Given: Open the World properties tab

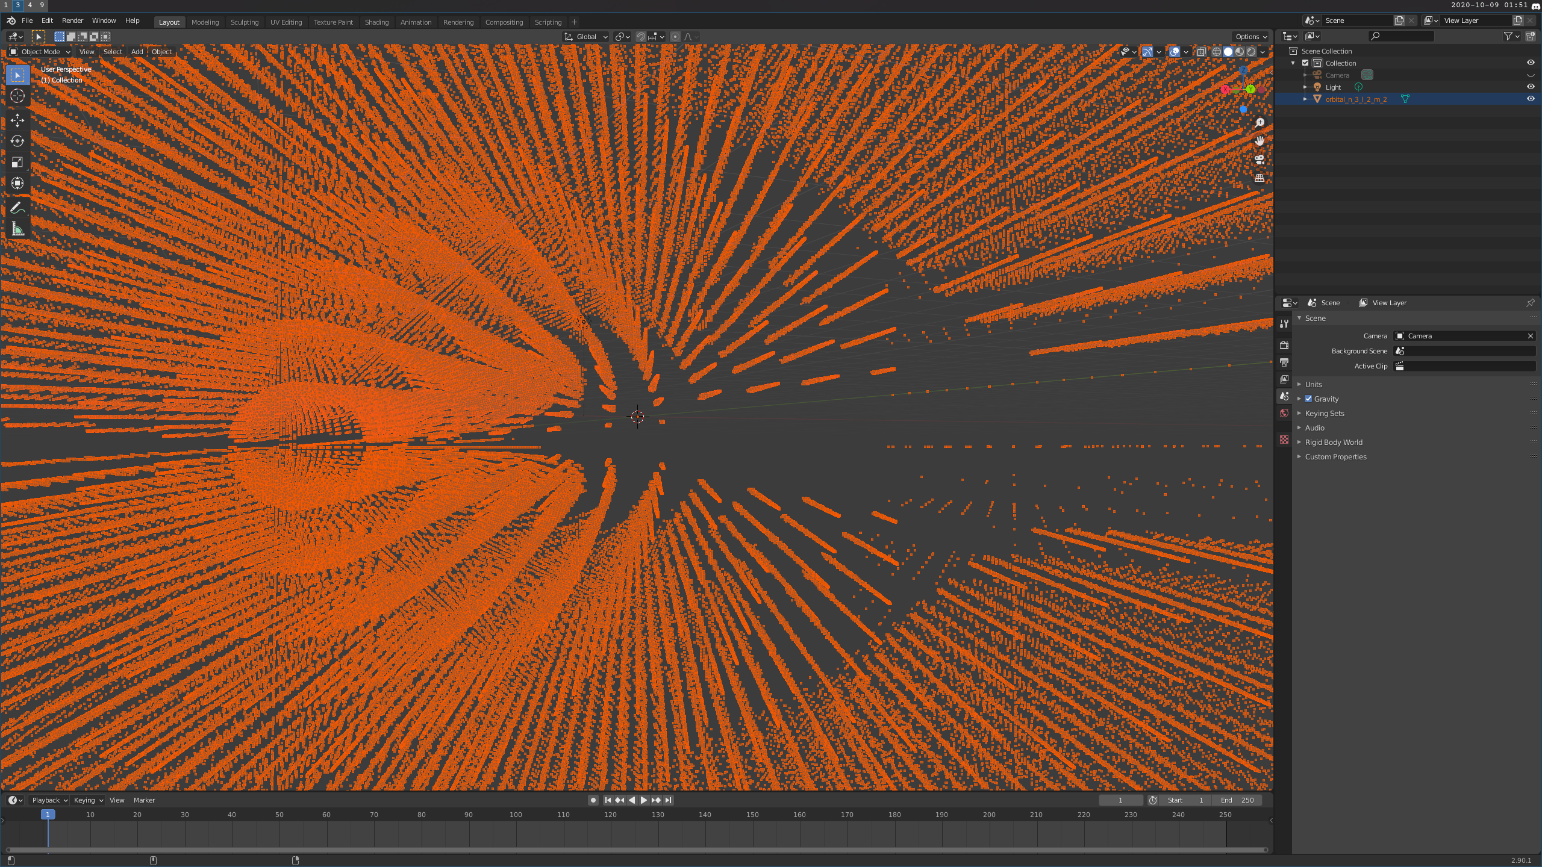Looking at the screenshot, I should coord(1284,413).
